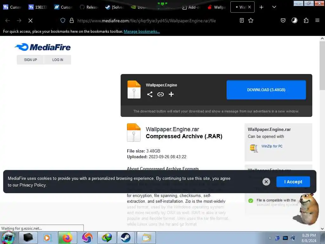
Task: Copy link using the chain icon
Action: click(x=160, y=94)
